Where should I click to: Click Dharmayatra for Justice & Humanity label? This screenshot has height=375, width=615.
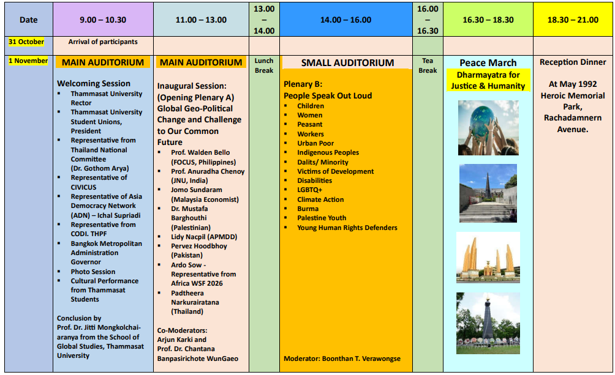pyautogui.click(x=488, y=80)
